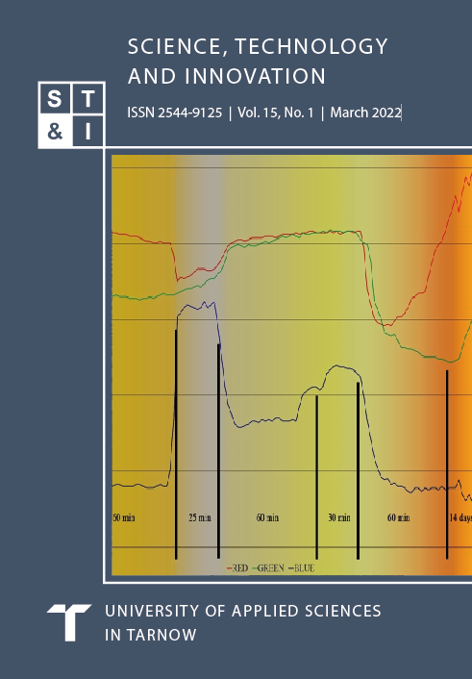Click the 14 days interval label
Image resolution: width=472 pixels, height=679 pixels.
coord(460,517)
